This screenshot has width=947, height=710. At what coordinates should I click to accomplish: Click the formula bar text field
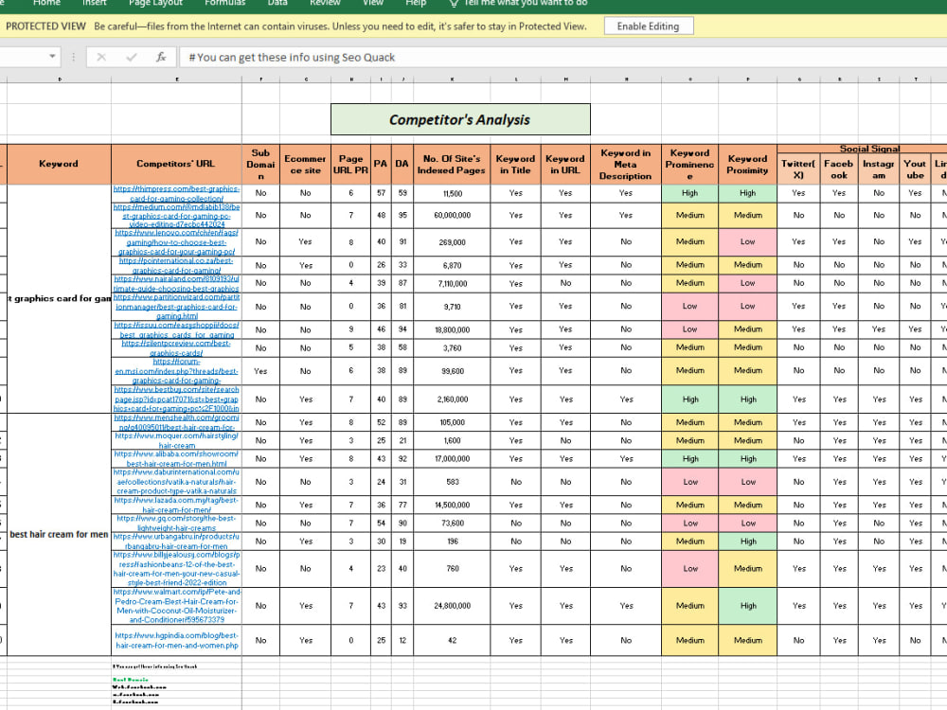point(563,58)
